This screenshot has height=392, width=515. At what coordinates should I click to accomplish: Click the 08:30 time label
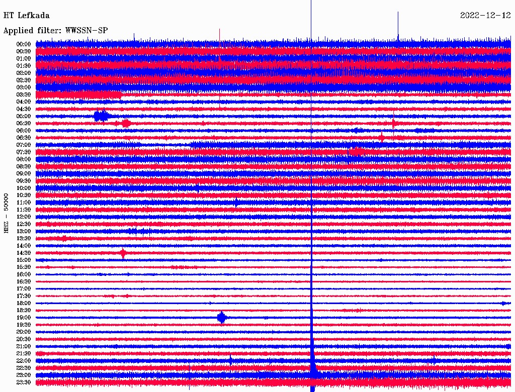click(x=24, y=166)
